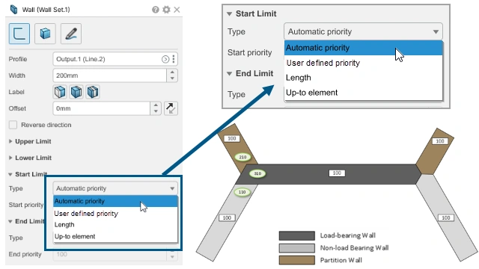Click the Non-load Bearing Wall legend label

354,248
